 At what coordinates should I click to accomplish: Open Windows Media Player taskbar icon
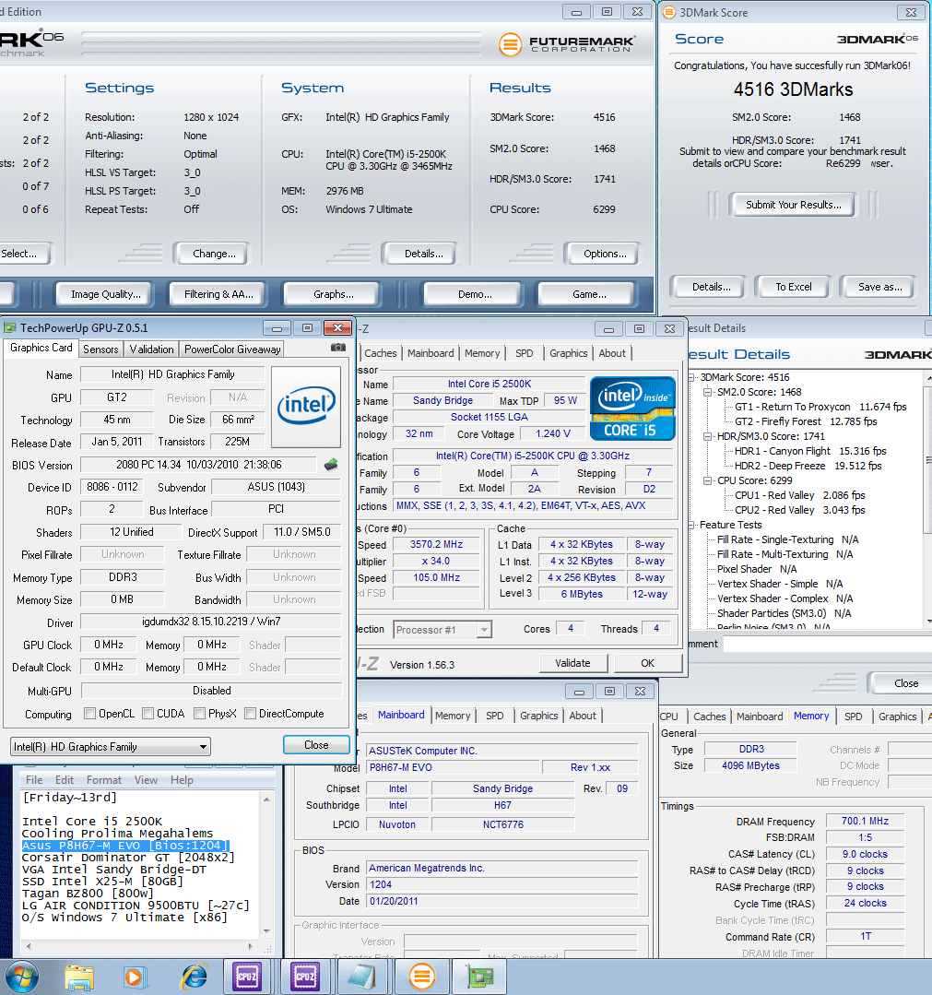pyautogui.click(x=135, y=977)
